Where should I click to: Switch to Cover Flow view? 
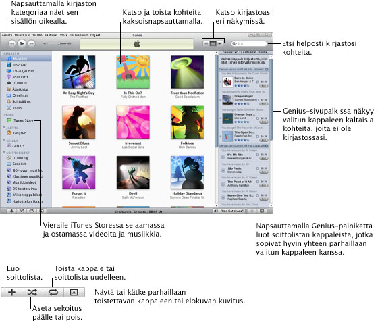tap(220, 43)
